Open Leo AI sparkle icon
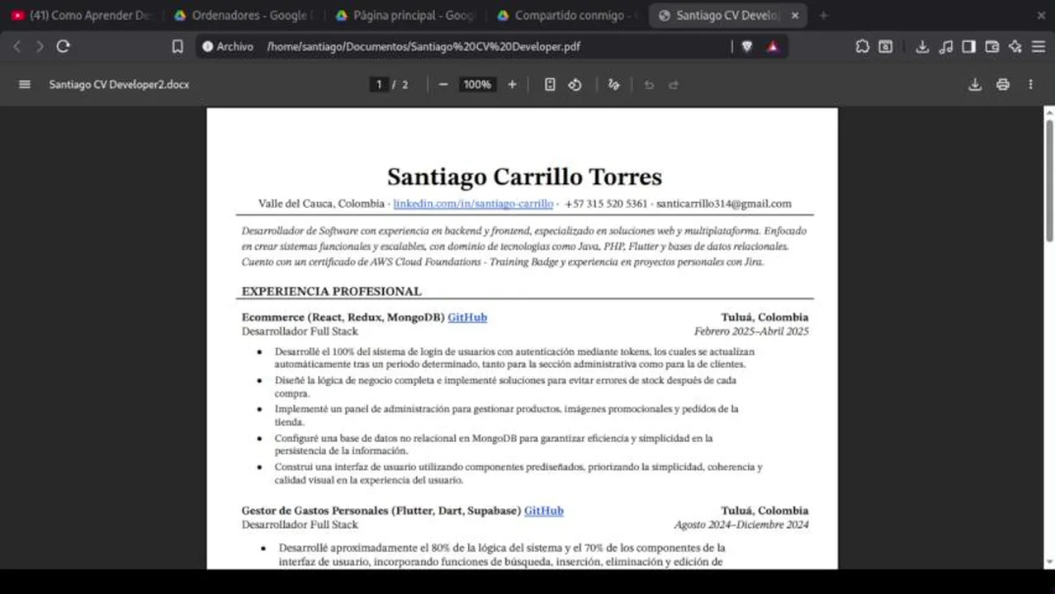1055x594 pixels. pyautogui.click(x=1015, y=47)
